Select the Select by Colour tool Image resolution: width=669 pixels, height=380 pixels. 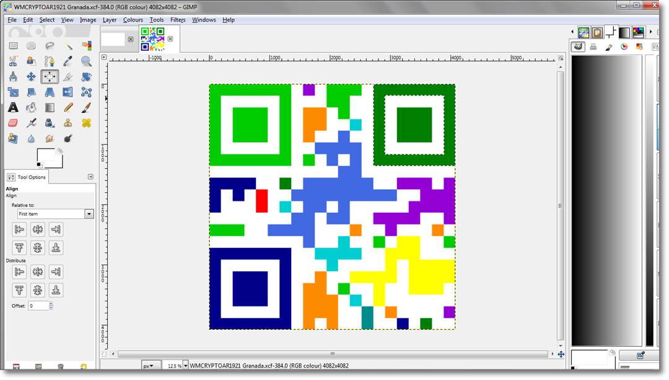click(x=86, y=46)
